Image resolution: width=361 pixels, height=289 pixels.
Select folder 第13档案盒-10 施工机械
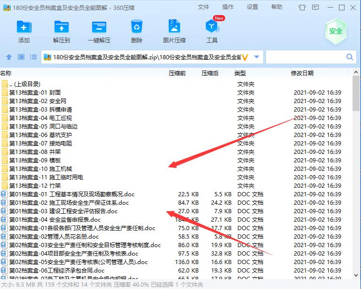click(176, 169)
